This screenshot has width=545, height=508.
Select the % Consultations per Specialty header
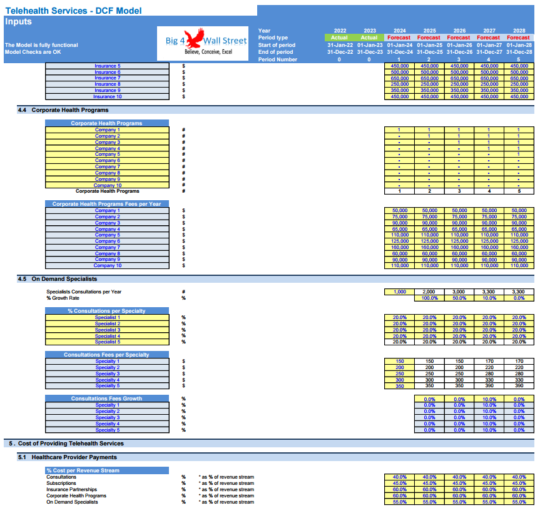pos(107,311)
